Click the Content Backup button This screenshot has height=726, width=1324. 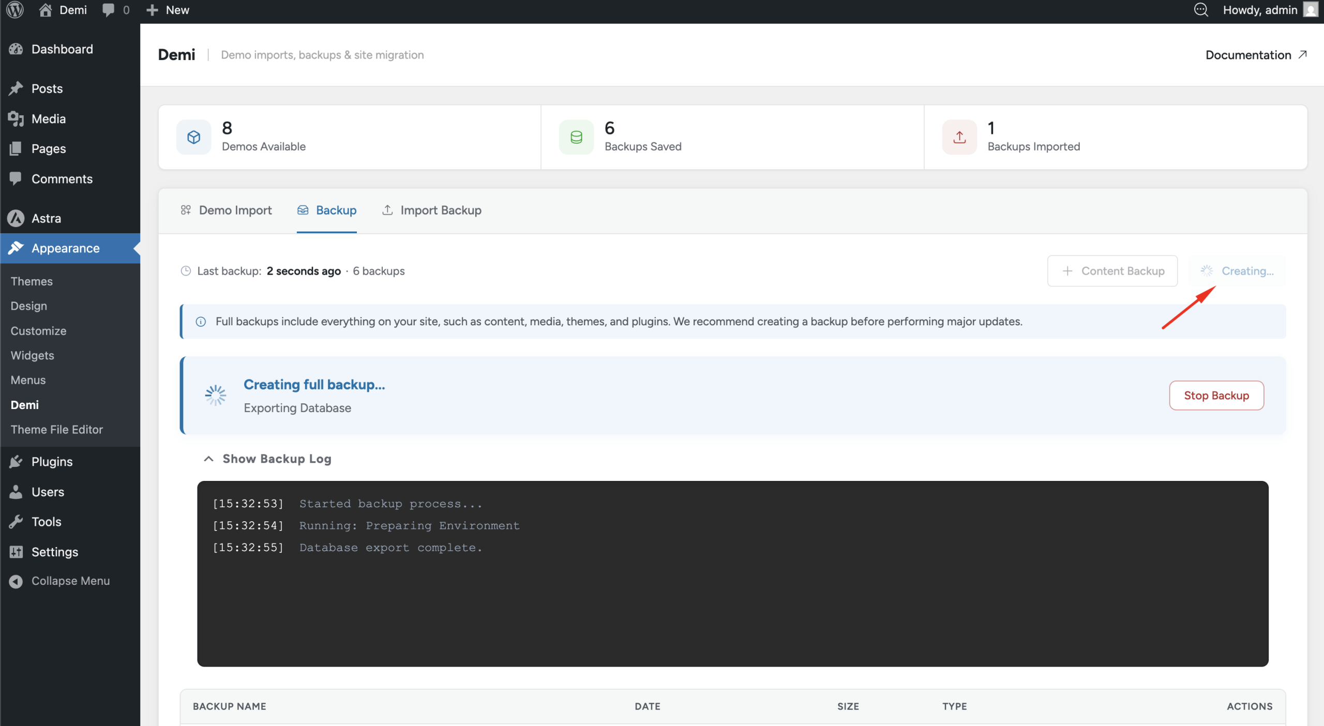point(1112,271)
